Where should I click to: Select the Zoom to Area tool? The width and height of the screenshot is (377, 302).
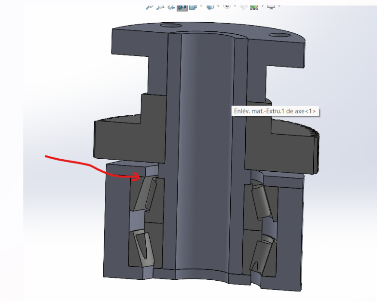tap(160, 7)
